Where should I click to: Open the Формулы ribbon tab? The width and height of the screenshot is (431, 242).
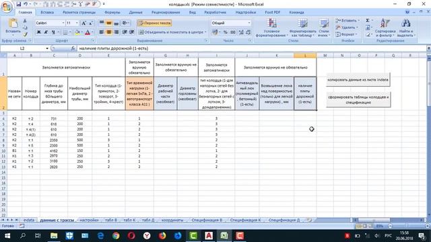tap(112, 12)
